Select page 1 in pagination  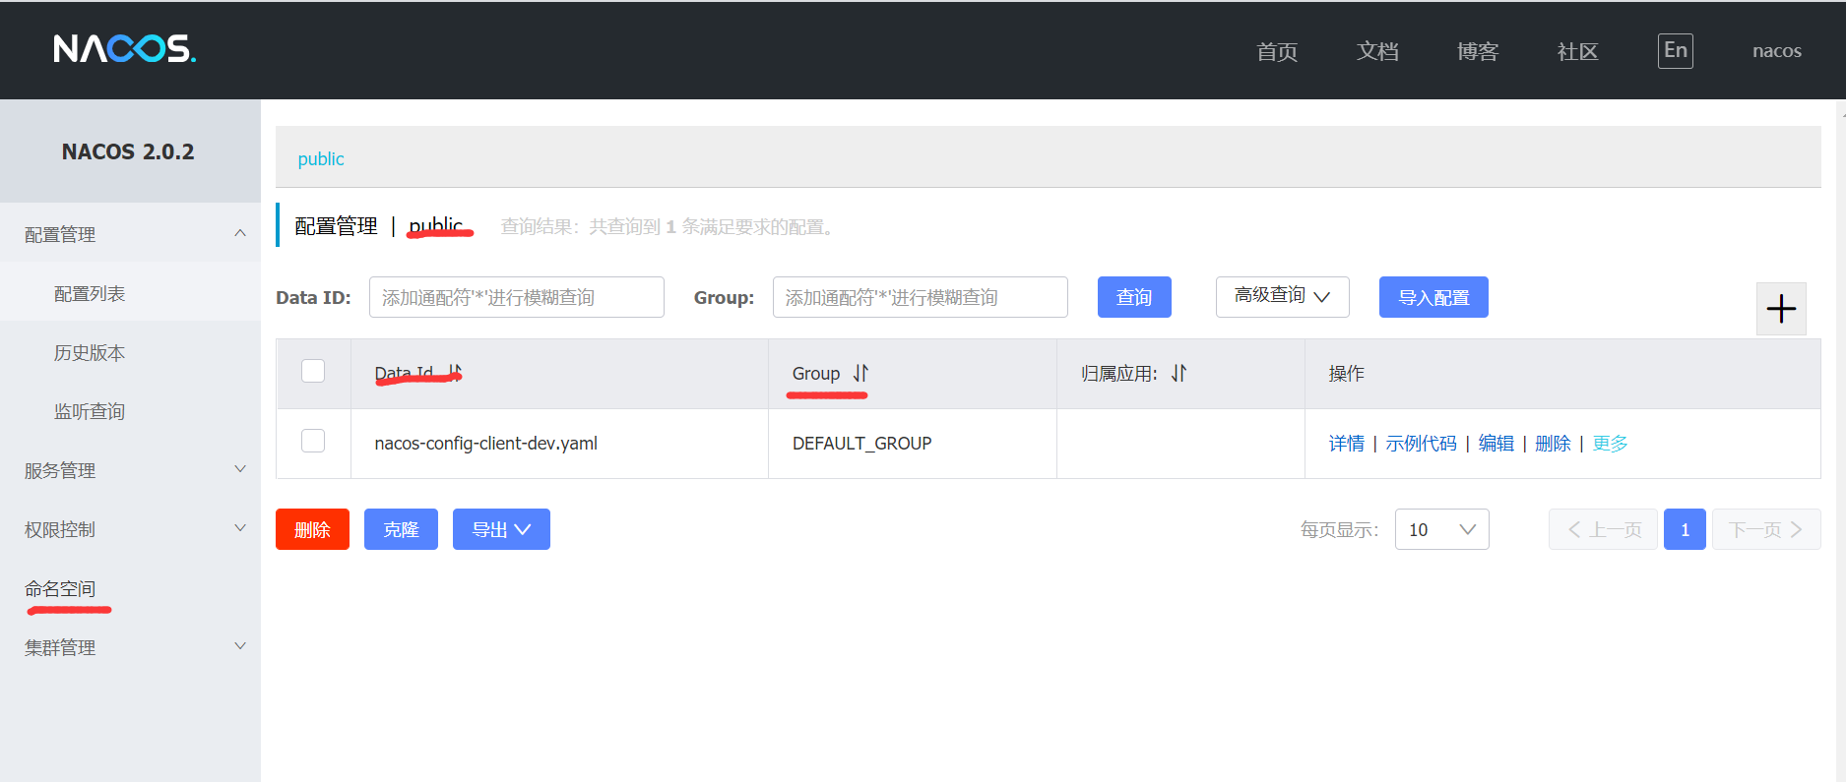(x=1685, y=529)
